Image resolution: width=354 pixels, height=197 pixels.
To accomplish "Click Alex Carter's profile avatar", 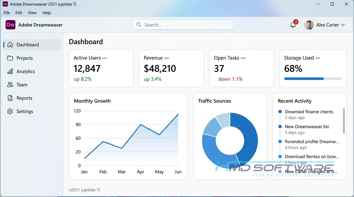I will pyautogui.click(x=309, y=25).
